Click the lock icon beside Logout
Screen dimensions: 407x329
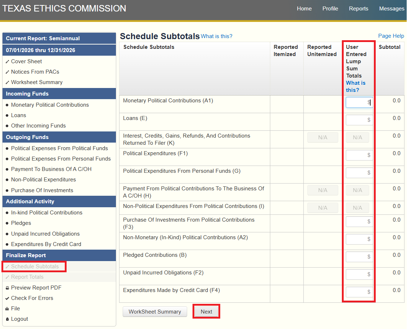(7, 319)
